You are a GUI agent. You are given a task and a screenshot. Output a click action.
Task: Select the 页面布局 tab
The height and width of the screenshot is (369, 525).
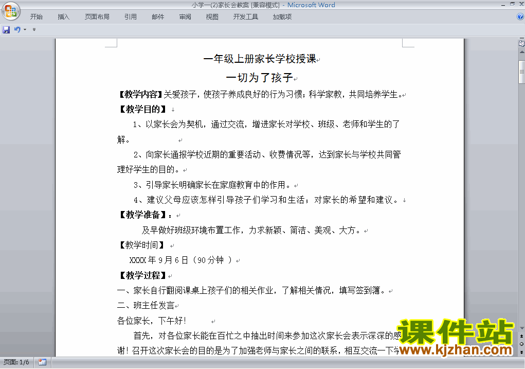(97, 17)
